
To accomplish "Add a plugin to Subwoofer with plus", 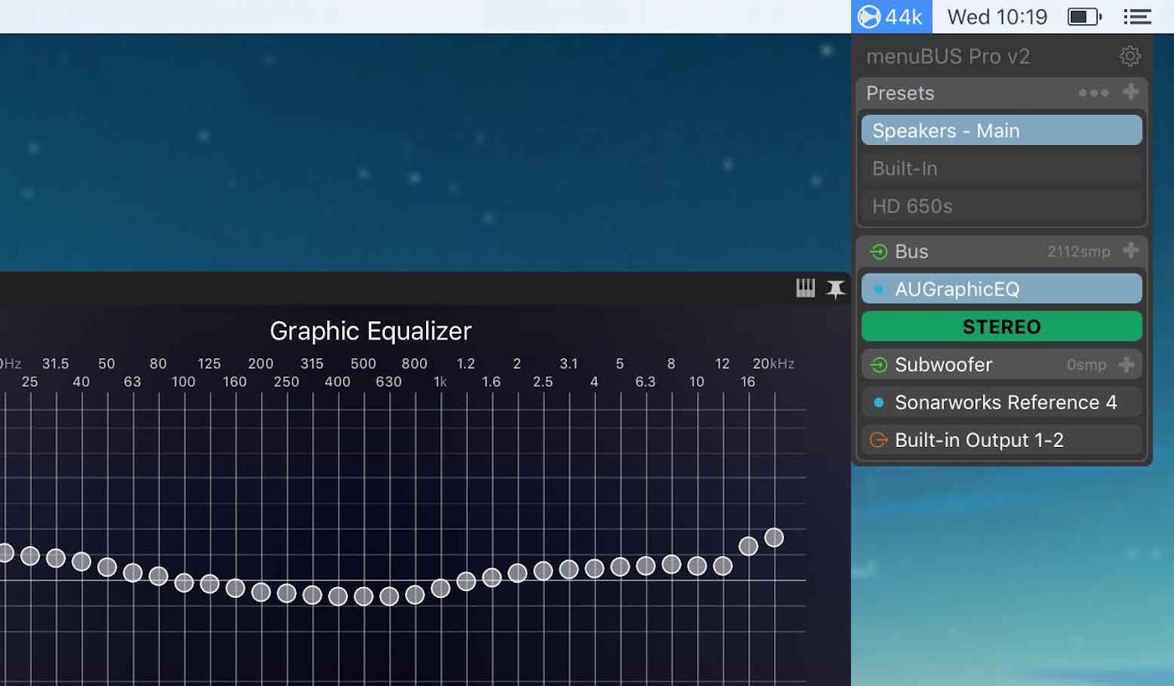I will (x=1126, y=365).
